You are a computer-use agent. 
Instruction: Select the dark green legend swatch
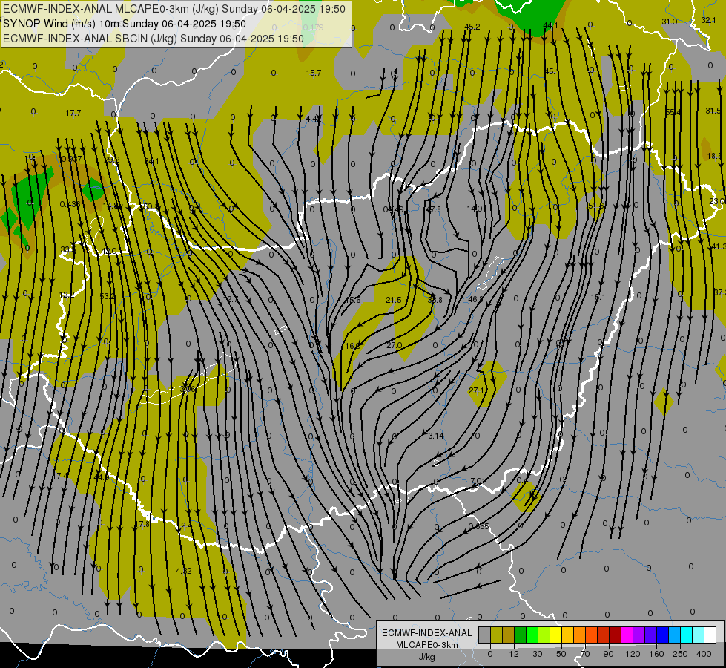(521, 635)
